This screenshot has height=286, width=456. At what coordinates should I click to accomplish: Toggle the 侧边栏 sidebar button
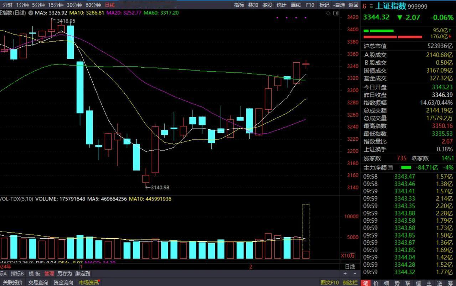(x=350, y=282)
